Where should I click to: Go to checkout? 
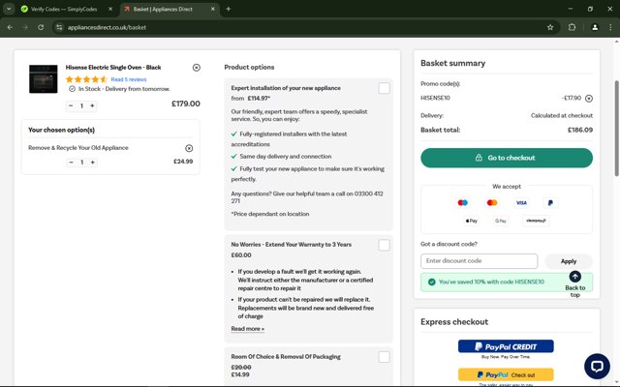507,158
